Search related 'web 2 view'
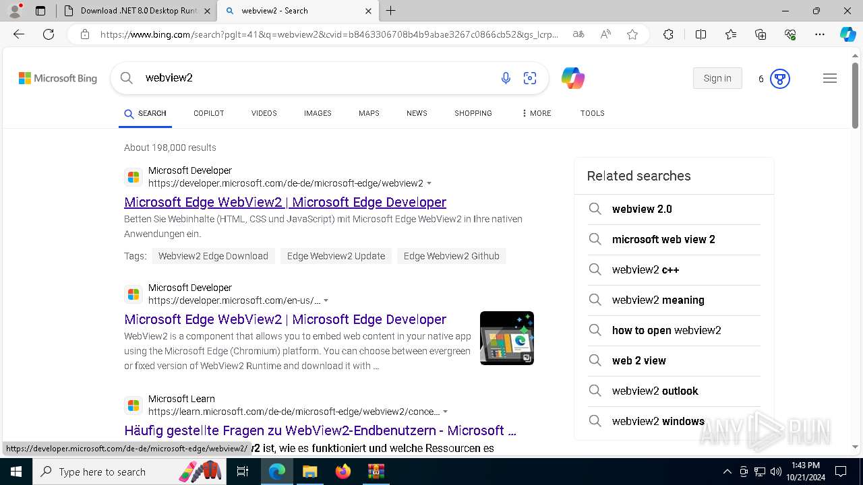This screenshot has width=863, height=485. [x=674, y=361]
